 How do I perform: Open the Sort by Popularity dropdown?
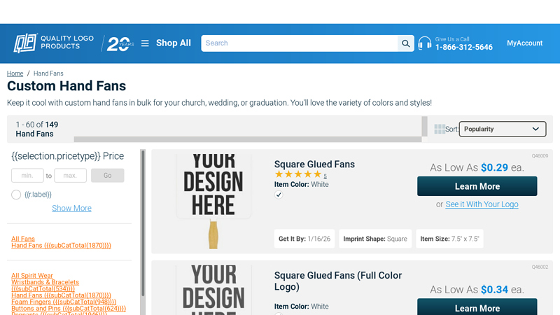(x=503, y=129)
